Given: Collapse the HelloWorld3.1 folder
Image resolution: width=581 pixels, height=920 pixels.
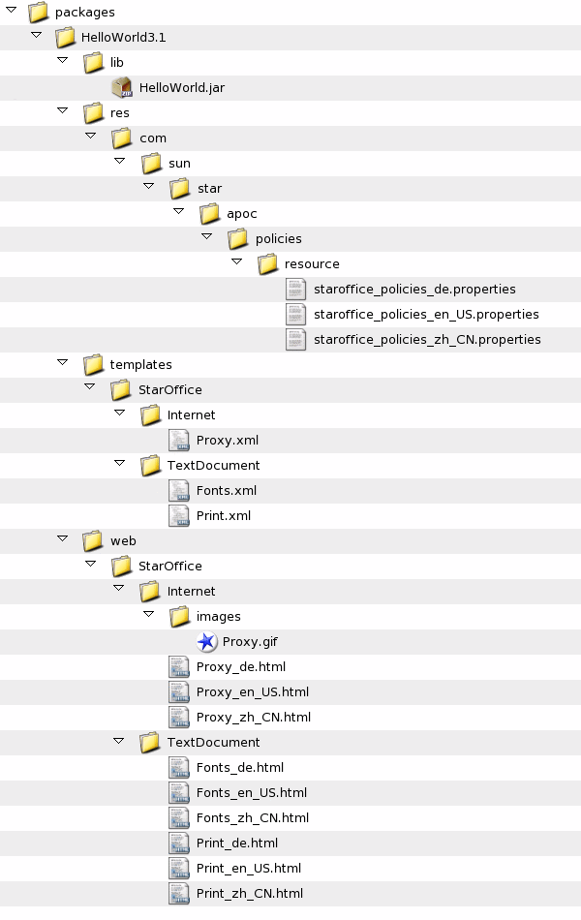Looking at the screenshot, I should click(x=37, y=35).
